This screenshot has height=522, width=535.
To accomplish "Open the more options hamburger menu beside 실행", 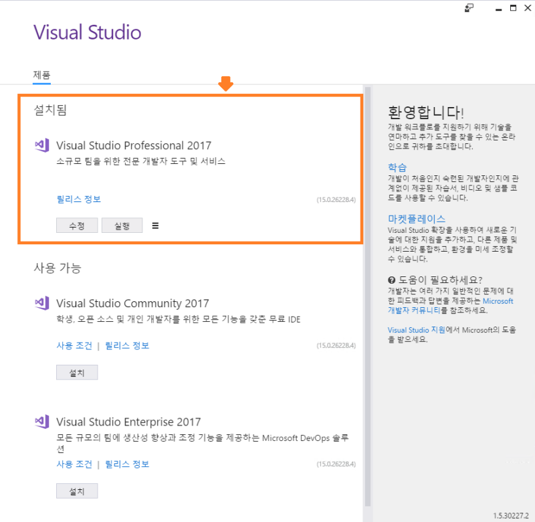I will 155,226.
